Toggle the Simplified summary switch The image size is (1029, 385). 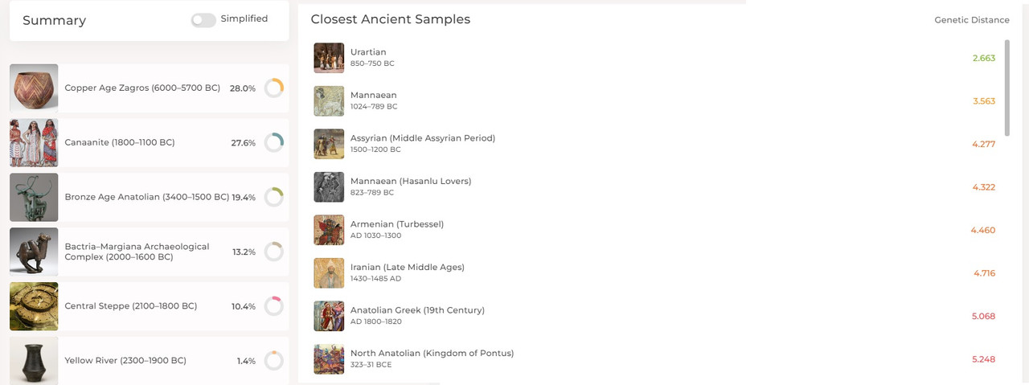coord(203,20)
